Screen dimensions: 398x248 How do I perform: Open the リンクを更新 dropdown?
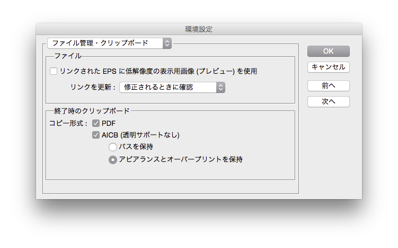coord(172,87)
